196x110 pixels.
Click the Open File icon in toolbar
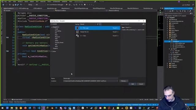point(13,5)
